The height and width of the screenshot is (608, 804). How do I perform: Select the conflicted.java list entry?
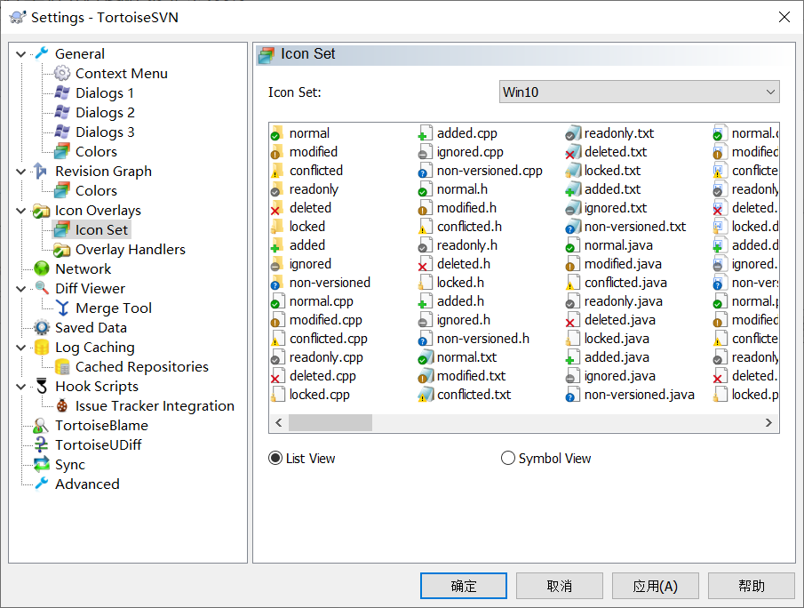[x=625, y=283]
